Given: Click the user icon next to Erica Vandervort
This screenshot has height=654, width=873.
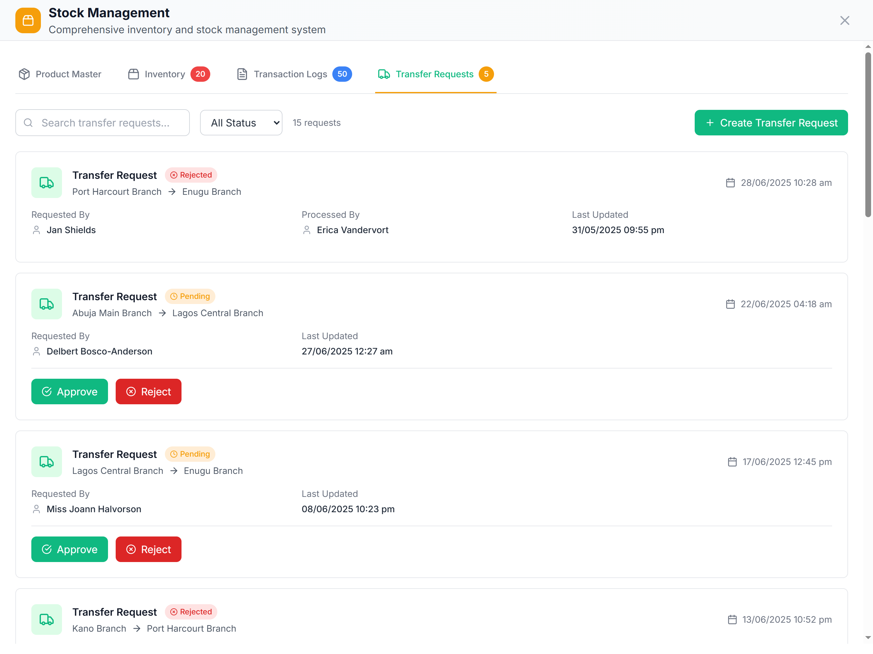Looking at the screenshot, I should pos(307,230).
